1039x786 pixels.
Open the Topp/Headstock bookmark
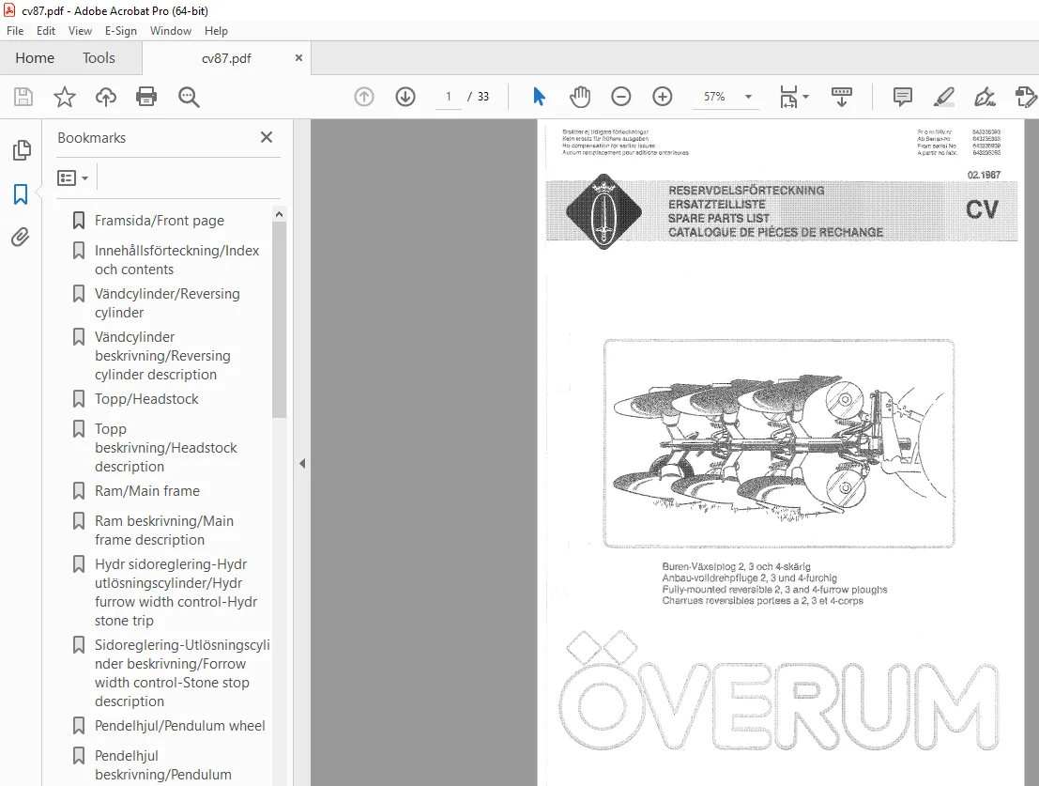(x=146, y=398)
